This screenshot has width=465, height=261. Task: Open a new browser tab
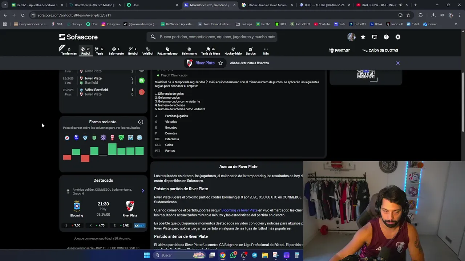click(415, 5)
